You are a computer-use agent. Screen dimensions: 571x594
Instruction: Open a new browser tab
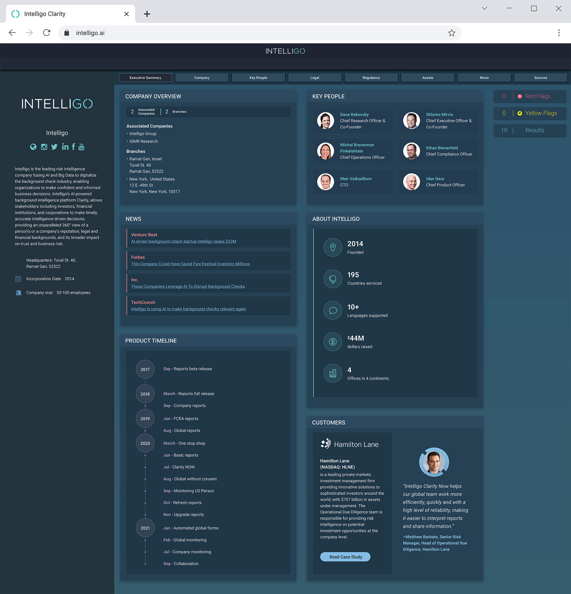tap(147, 14)
